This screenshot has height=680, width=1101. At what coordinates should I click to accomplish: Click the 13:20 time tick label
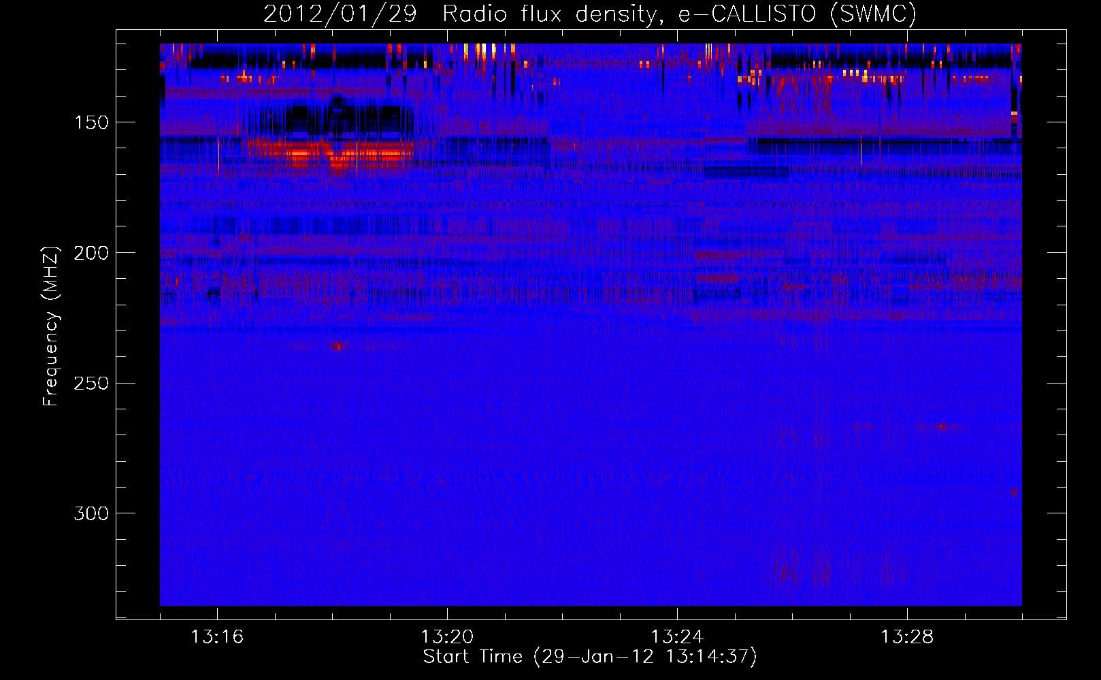[x=447, y=636]
